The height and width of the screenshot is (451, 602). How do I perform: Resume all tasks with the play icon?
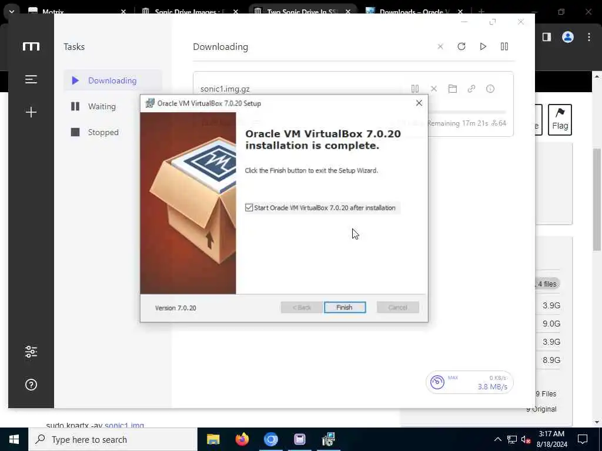point(483,46)
